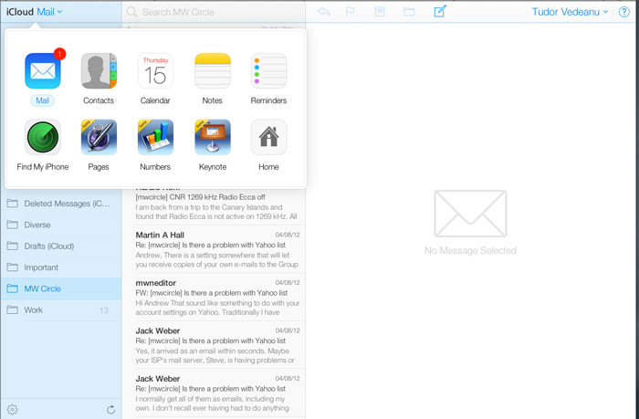639x419 pixels.
Task: Open the Notes app icon
Action: (213, 71)
